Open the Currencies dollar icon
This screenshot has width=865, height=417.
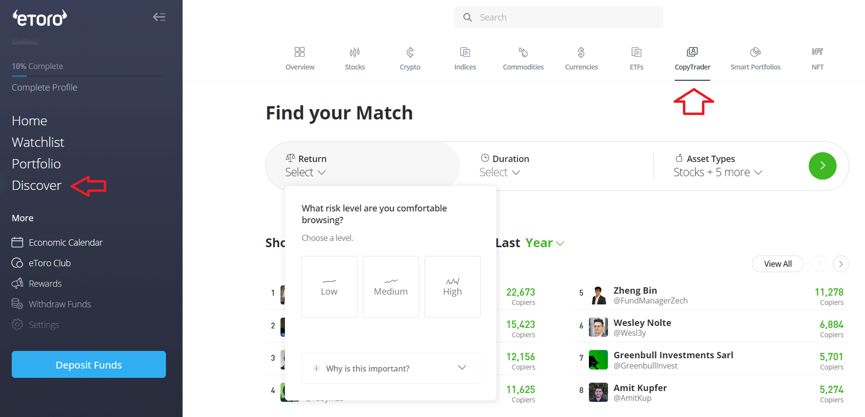[x=581, y=52]
